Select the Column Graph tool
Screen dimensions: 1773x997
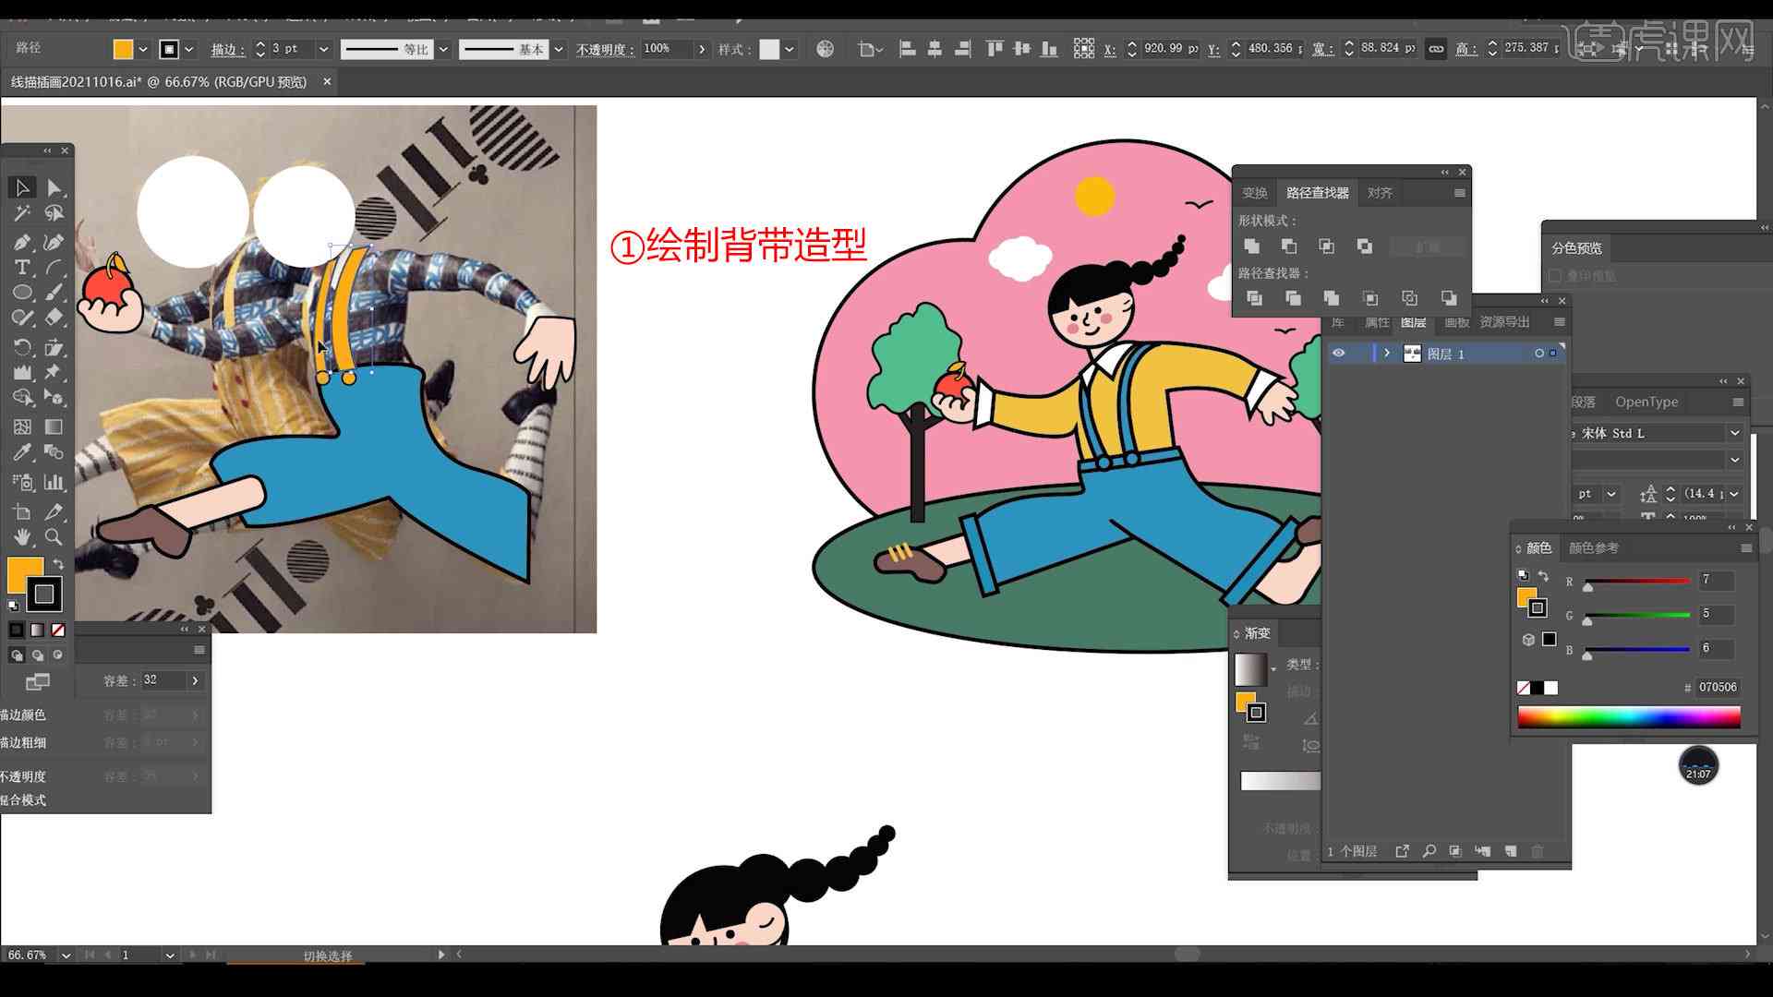point(54,482)
